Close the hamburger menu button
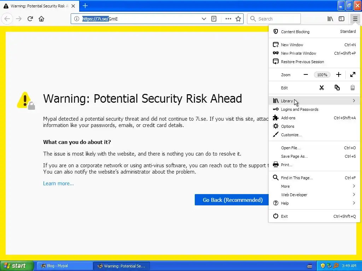The height and width of the screenshot is (271, 362). tap(355, 19)
